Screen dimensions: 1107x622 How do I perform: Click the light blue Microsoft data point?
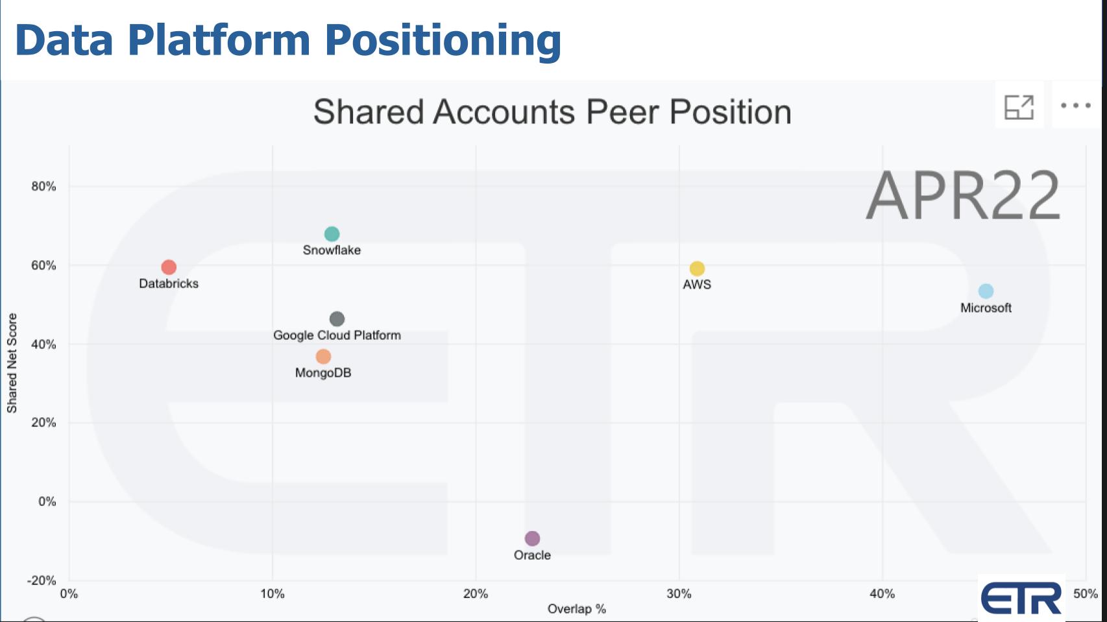[x=986, y=292]
